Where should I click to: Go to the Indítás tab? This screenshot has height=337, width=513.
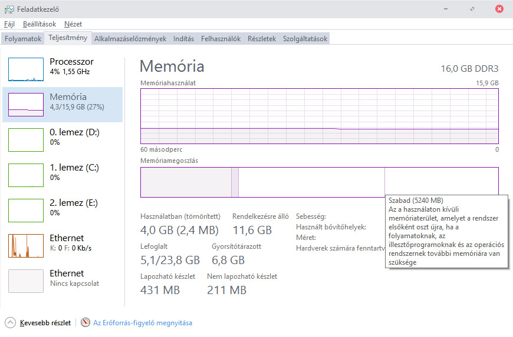click(x=183, y=39)
